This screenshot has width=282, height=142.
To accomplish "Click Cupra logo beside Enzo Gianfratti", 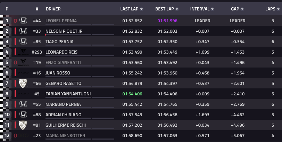I will [23, 63].
